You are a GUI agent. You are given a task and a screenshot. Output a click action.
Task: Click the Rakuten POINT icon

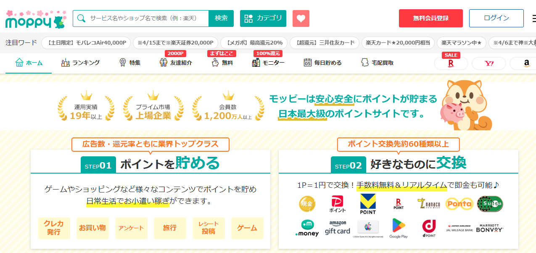[399, 204]
